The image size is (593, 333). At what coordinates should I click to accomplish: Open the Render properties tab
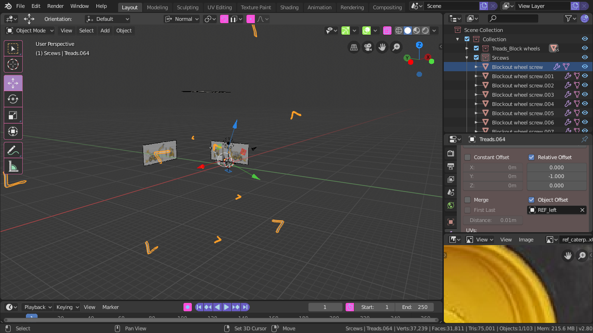(x=451, y=153)
